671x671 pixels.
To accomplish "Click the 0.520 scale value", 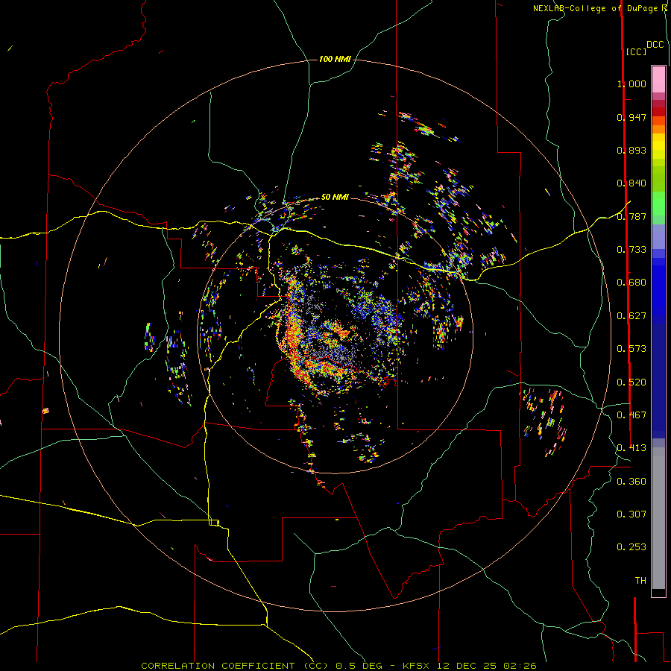I will pos(631,382).
